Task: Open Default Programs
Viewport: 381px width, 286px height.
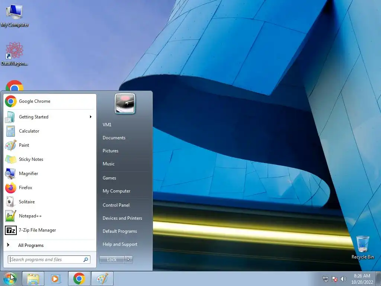Action: pos(120,231)
